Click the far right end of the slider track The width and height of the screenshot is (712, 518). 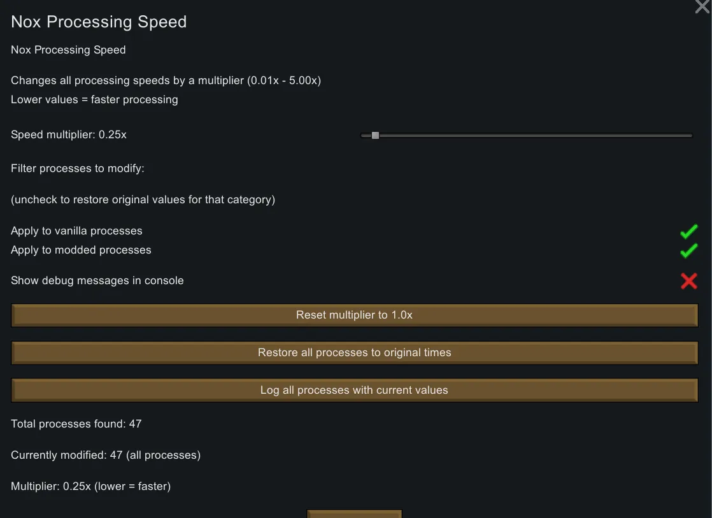690,135
